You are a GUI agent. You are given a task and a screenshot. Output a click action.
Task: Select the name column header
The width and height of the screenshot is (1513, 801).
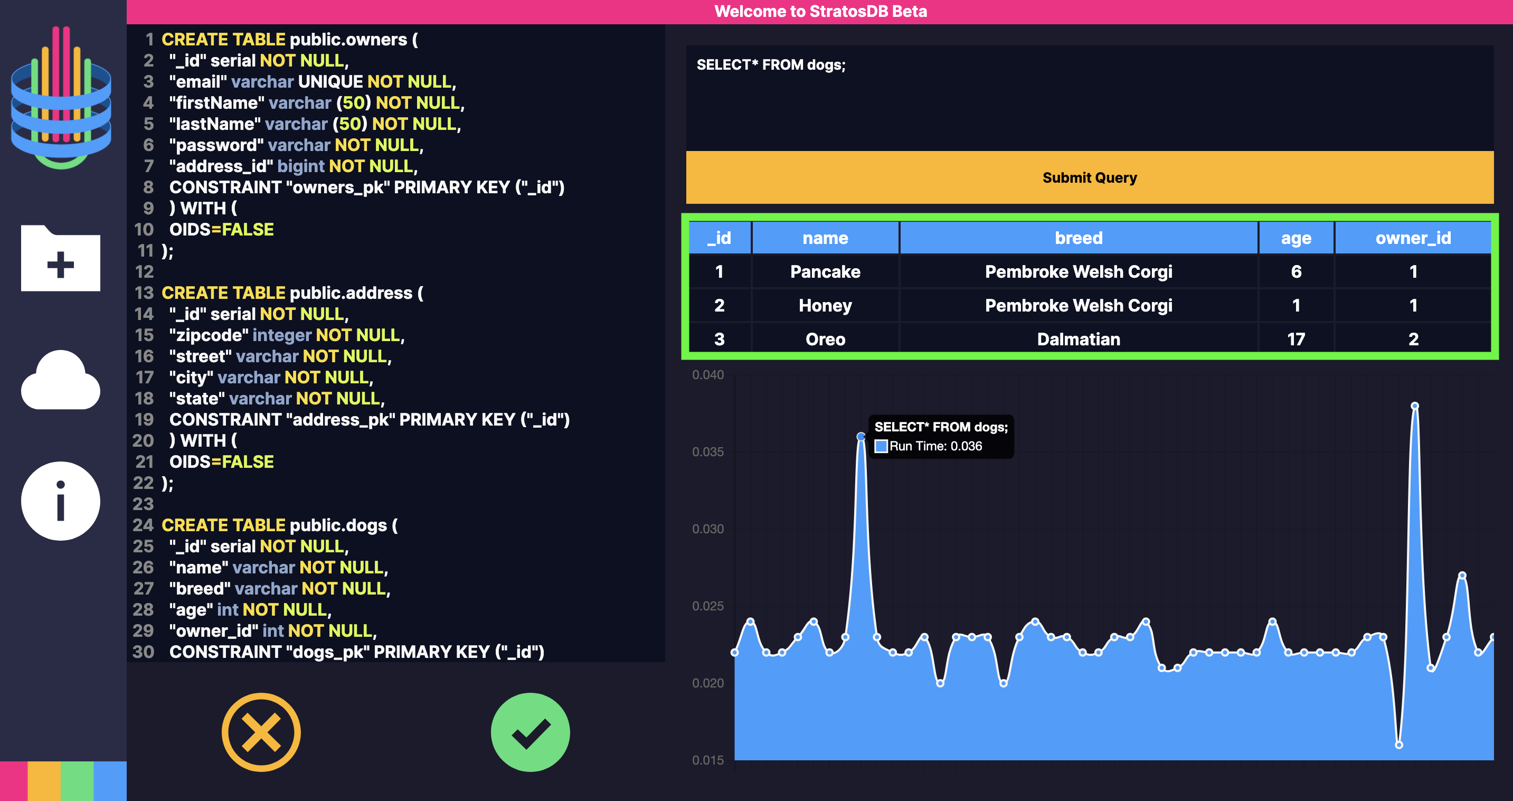click(825, 238)
